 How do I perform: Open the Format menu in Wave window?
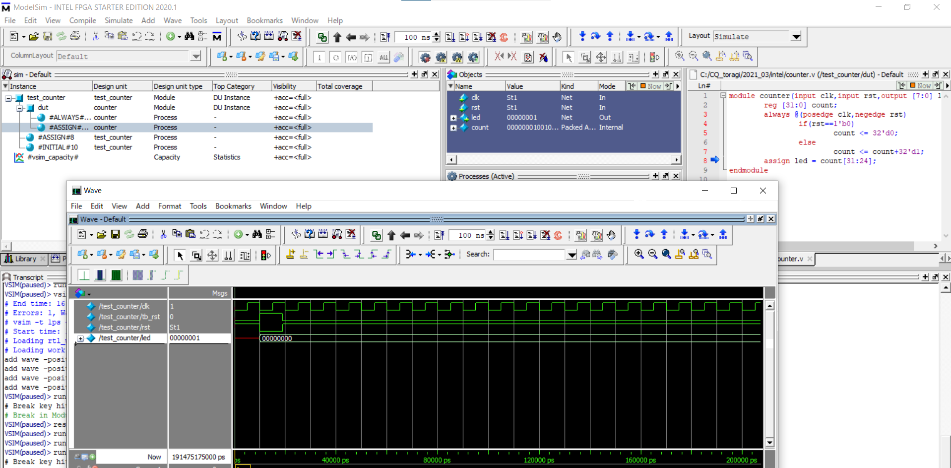click(169, 206)
